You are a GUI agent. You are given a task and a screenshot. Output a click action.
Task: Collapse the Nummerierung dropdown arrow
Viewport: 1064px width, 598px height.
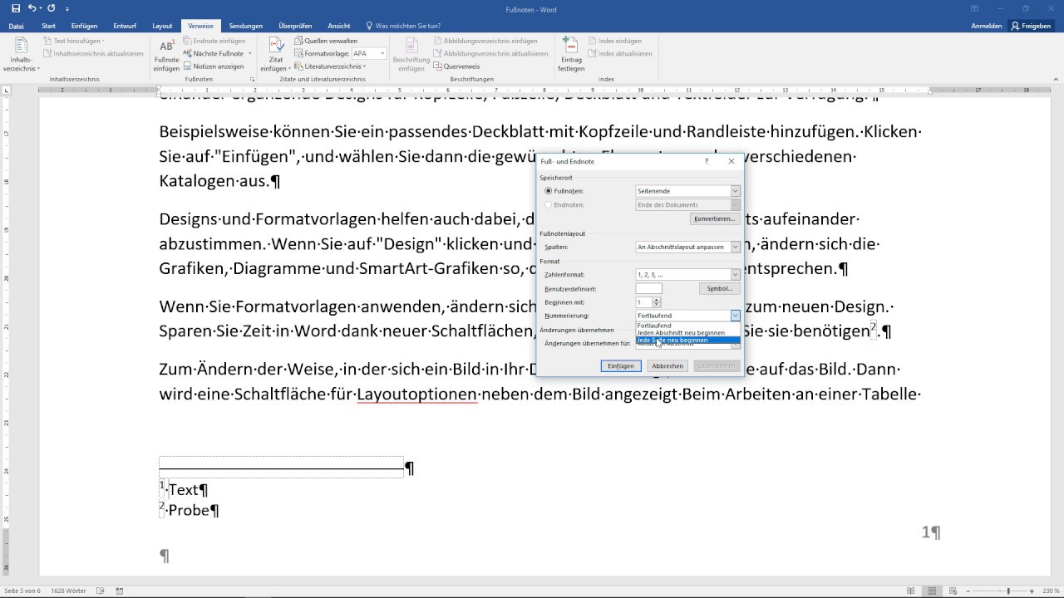[735, 316]
